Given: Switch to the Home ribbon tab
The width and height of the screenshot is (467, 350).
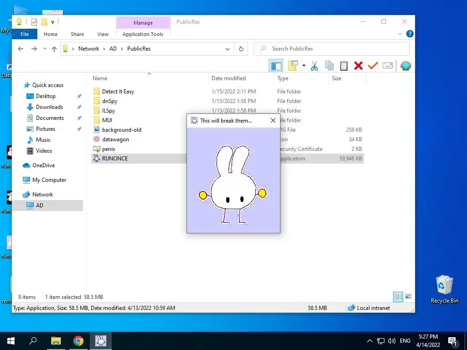Looking at the screenshot, I should (51, 34).
